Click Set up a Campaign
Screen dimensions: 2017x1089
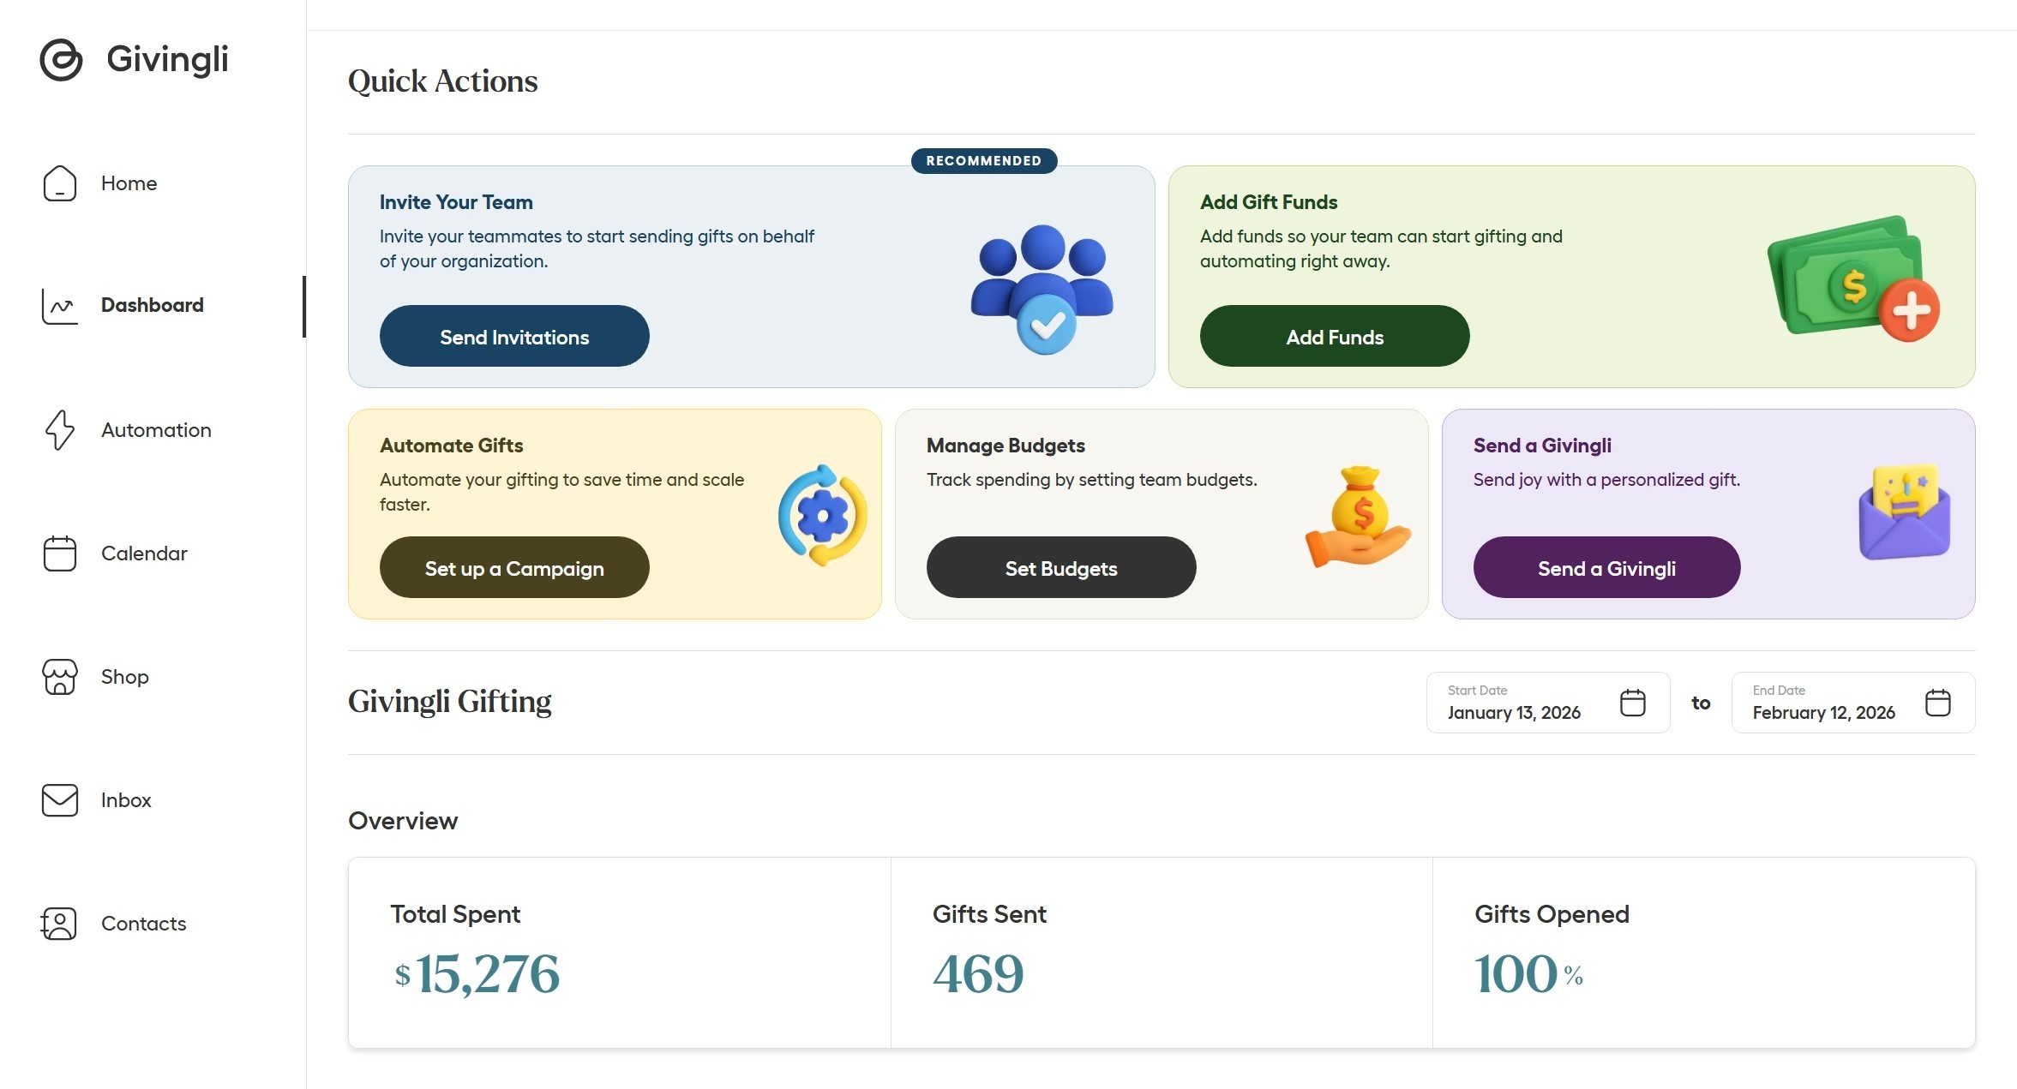click(x=514, y=567)
